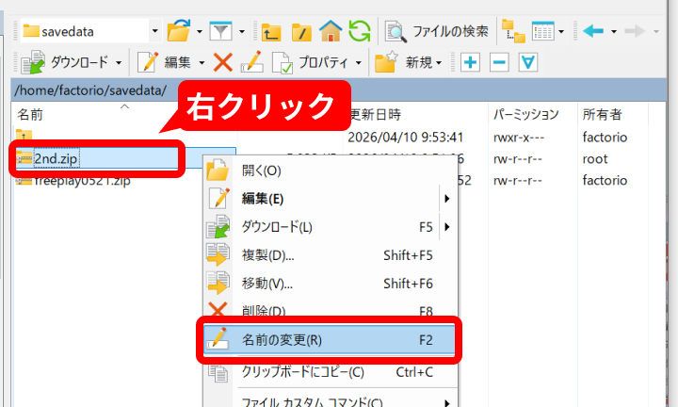Click the plus select files icon
678x407 pixels.
pos(470,63)
